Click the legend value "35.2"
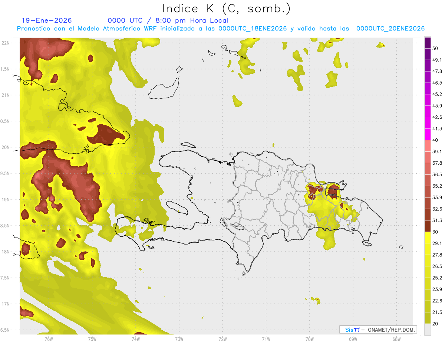 click(437, 186)
